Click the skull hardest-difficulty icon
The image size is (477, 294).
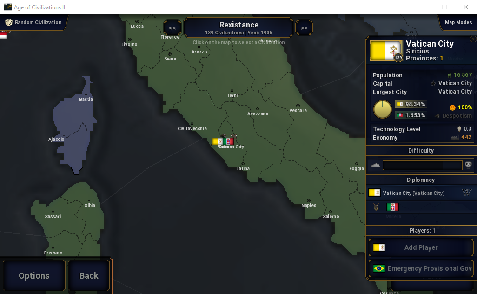[469, 165]
